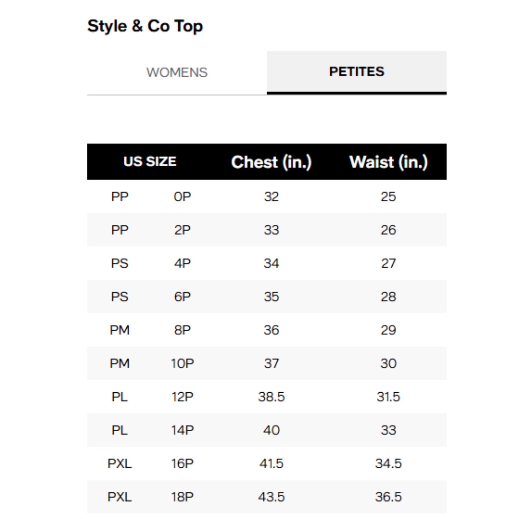Click waist value 34.5 for 16P

point(388,463)
